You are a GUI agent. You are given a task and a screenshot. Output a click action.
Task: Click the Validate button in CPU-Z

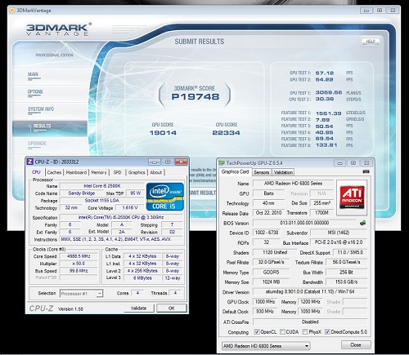pyautogui.click(x=138, y=308)
